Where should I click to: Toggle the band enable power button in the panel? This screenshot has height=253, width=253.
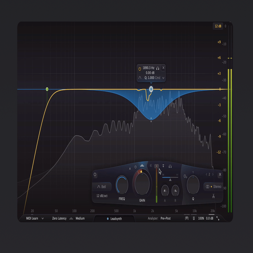tap(95, 174)
